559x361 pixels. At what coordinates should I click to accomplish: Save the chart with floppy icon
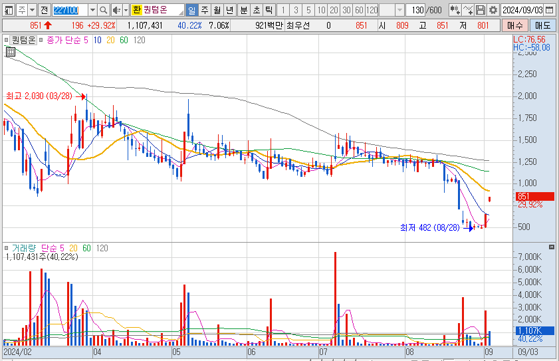[x=480, y=10]
